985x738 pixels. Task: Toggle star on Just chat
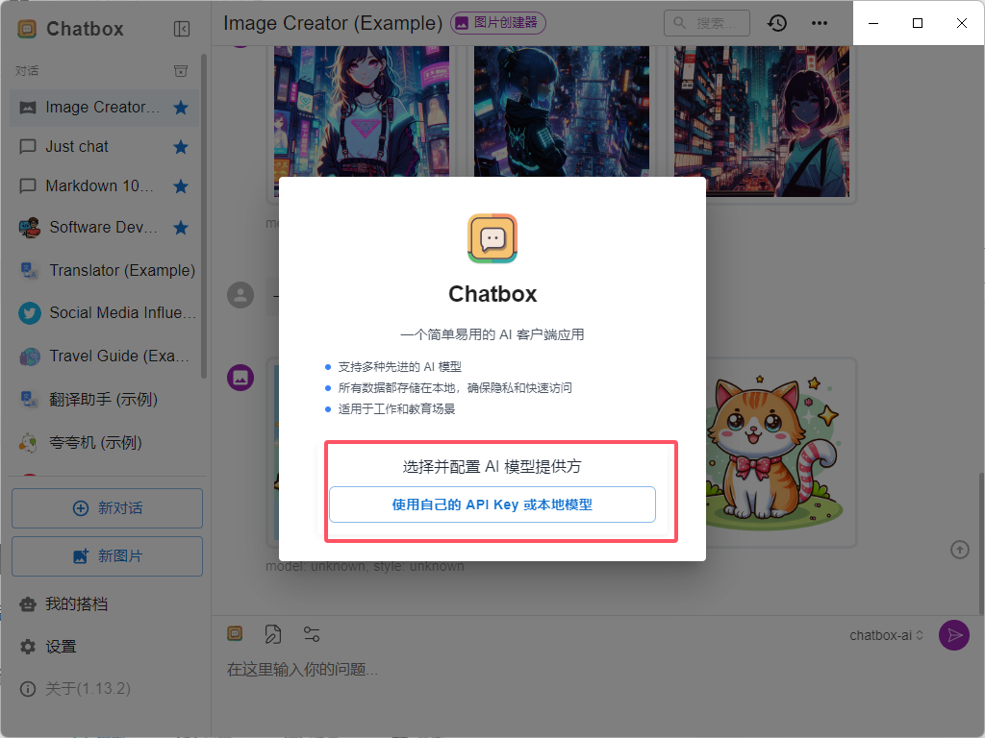coord(181,147)
